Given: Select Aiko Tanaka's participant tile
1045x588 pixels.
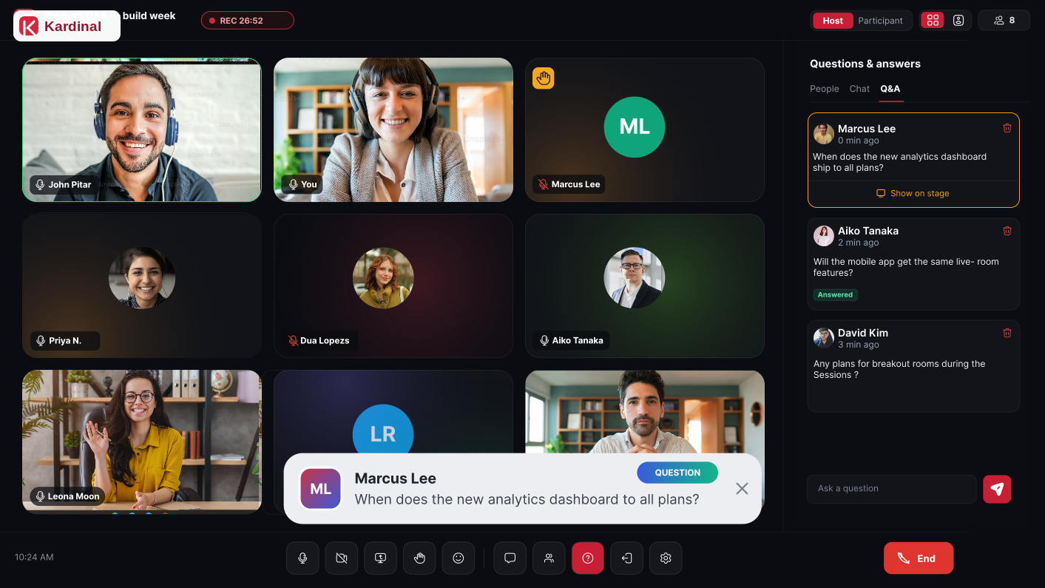Looking at the screenshot, I should pos(645,285).
